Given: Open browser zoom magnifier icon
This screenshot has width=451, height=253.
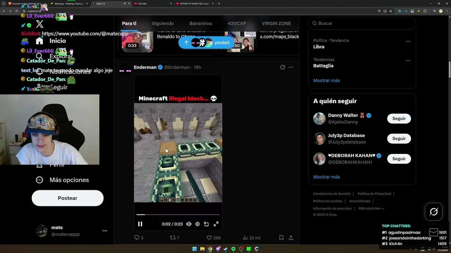Looking at the screenshot, I should pos(379,11).
